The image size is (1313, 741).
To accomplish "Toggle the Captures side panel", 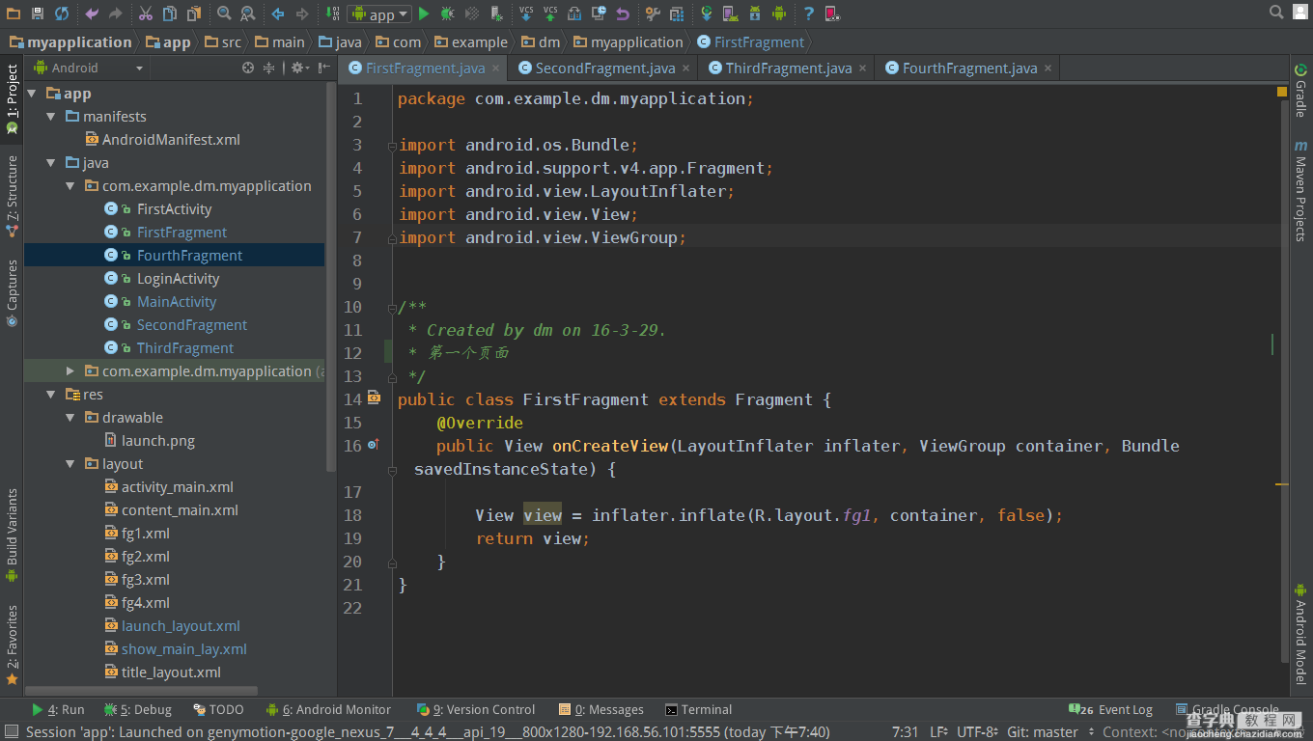I will pos(12,292).
